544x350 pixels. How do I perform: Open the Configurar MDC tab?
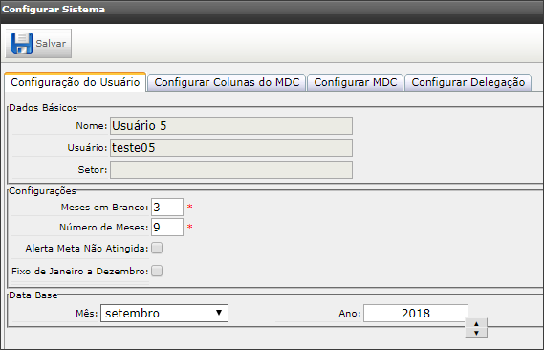356,82
